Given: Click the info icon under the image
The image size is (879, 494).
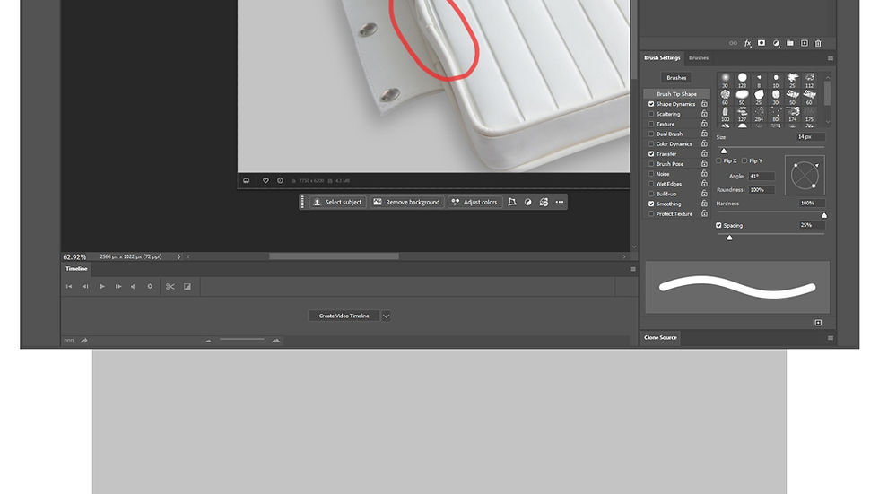Looking at the screenshot, I should [x=280, y=180].
